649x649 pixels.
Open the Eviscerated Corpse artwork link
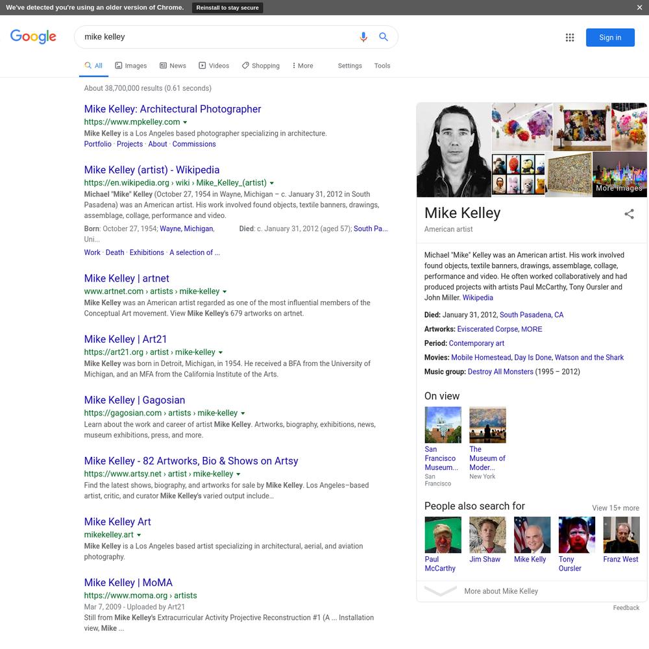487,329
